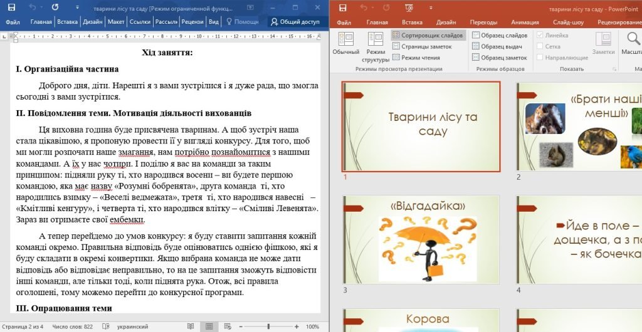This screenshot has height=332, width=642.
Task: Switch to Обычный view in PowerPoint
Action: pos(346,44)
